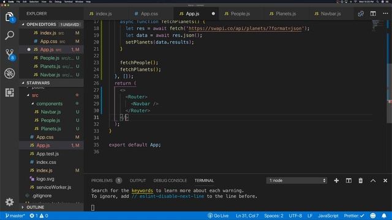This screenshot has height=220, width=392.
Task: Change language mode JavaScript in status bar
Action: click(328, 216)
